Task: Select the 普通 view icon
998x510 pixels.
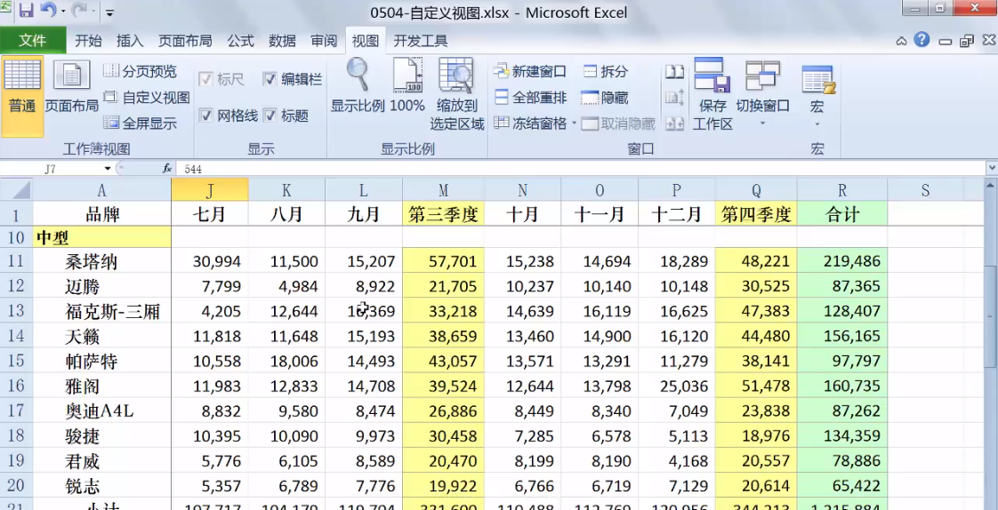Action: point(22,95)
